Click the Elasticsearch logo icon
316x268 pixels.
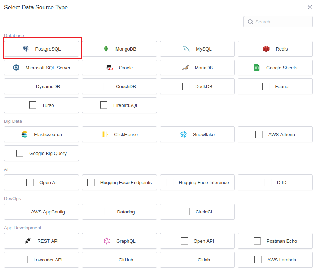25,134
